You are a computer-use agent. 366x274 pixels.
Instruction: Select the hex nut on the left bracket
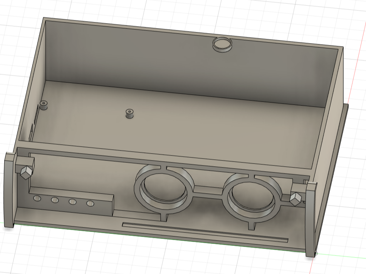point(26,172)
